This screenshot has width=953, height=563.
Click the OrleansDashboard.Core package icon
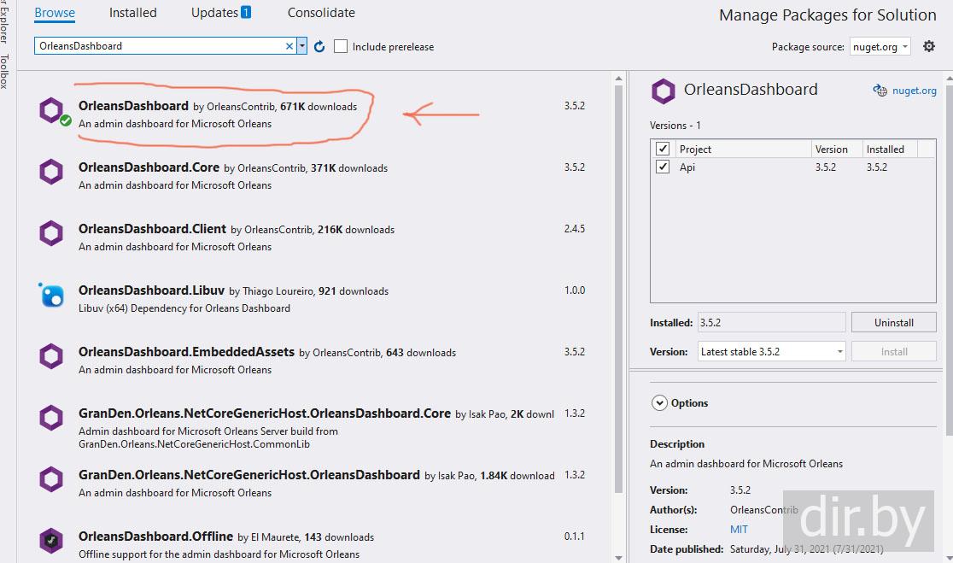51,173
